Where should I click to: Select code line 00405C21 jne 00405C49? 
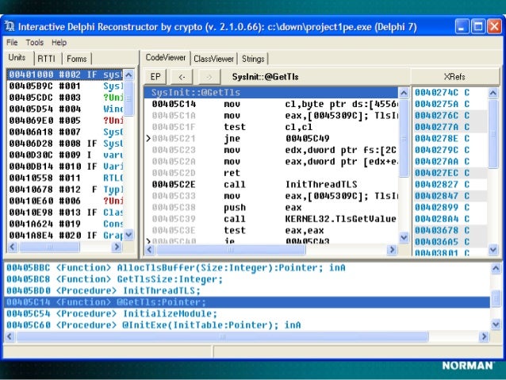(x=271, y=139)
